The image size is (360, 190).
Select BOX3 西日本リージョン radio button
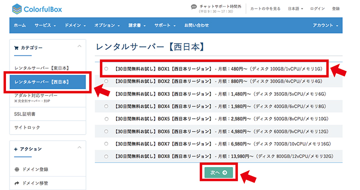(x=106, y=94)
